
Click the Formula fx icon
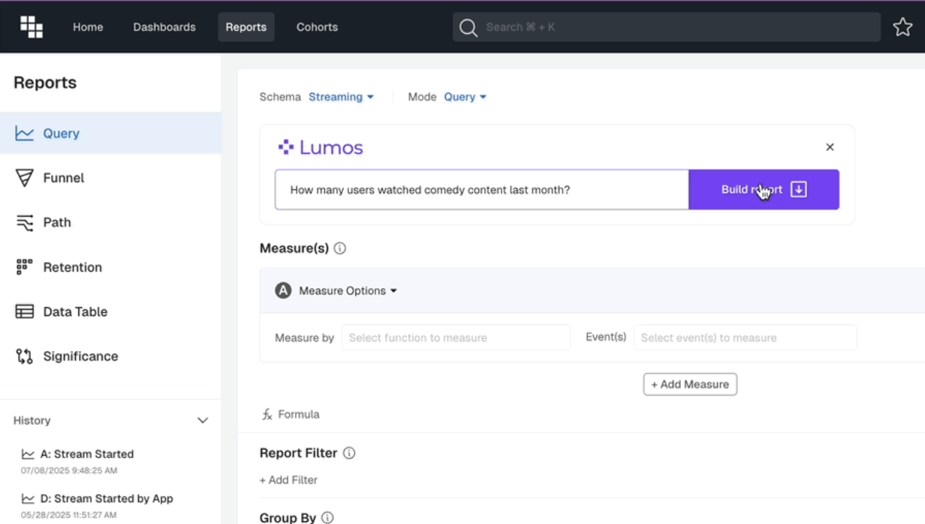(x=267, y=414)
